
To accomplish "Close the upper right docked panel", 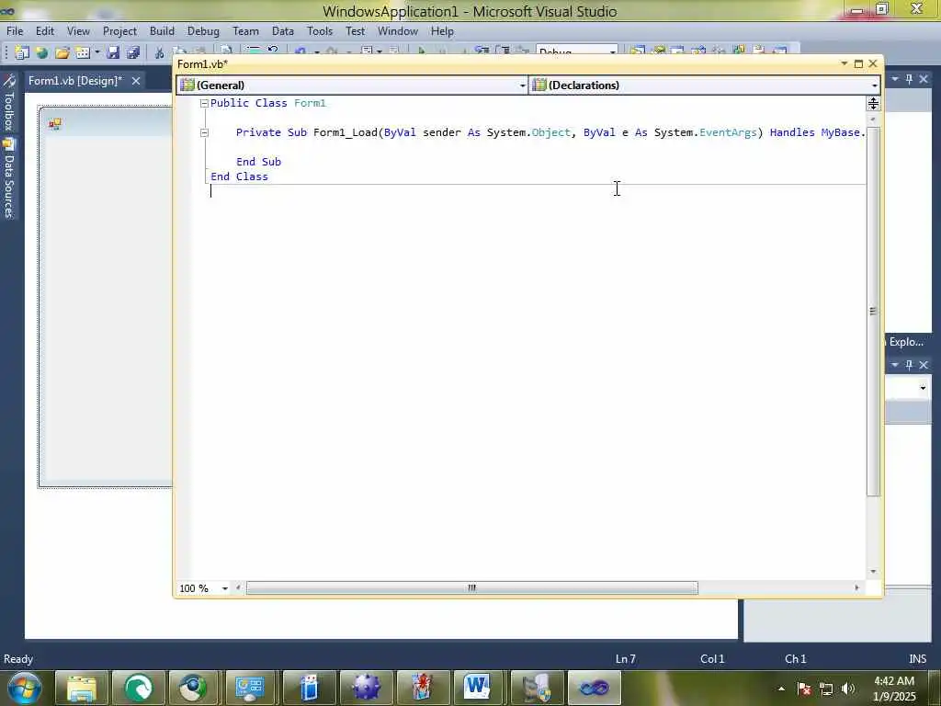I will point(924,79).
